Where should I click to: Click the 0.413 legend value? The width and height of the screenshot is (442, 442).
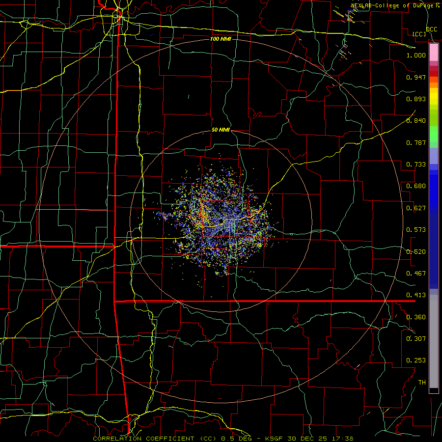tap(416, 295)
